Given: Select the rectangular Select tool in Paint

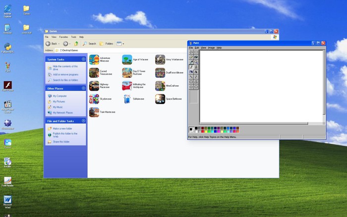Looking at the screenshot, I should (x=196, y=52).
